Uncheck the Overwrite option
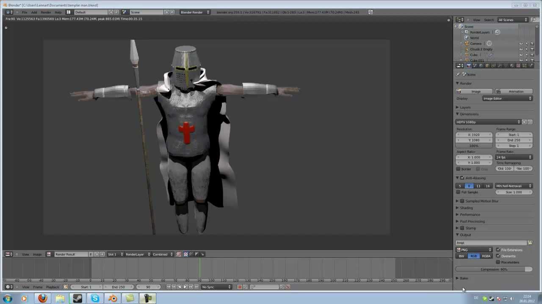The width and height of the screenshot is (542, 304). coord(498,256)
